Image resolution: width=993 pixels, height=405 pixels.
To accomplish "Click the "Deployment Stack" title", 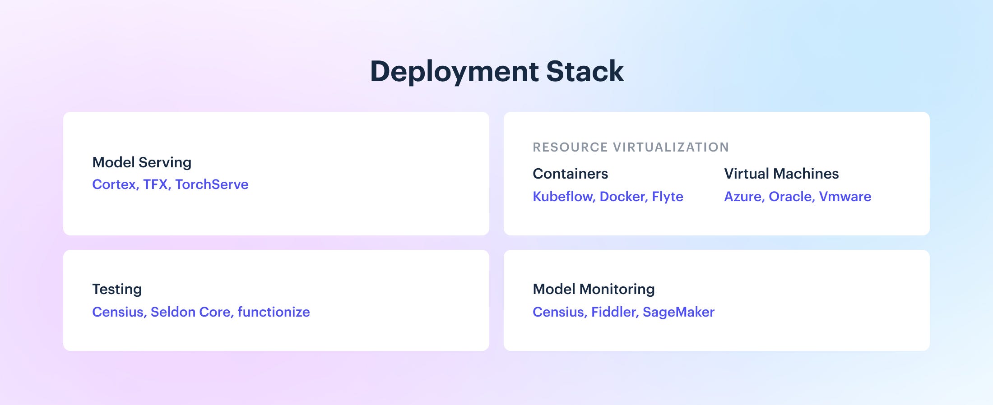I will (x=497, y=71).
